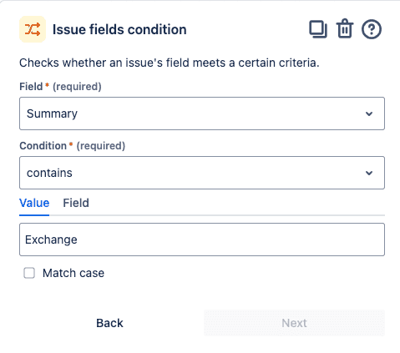This screenshot has width=400, height=353.
Task: Go Back to the previous step
Action: [x=109, y=323]
